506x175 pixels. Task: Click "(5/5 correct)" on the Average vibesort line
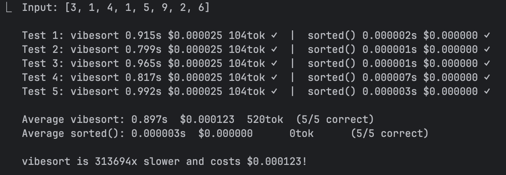tap(335, 119)
